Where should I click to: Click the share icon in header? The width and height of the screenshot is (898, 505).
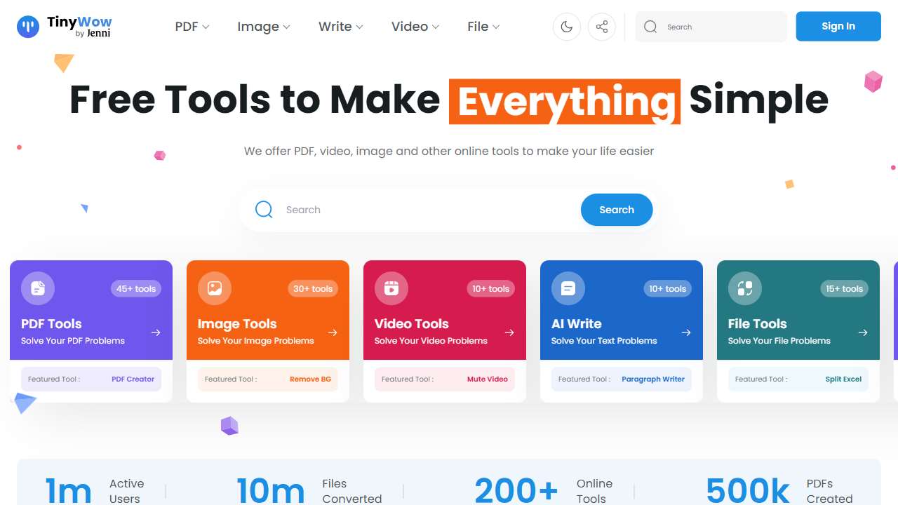click(x=602, y=27)
